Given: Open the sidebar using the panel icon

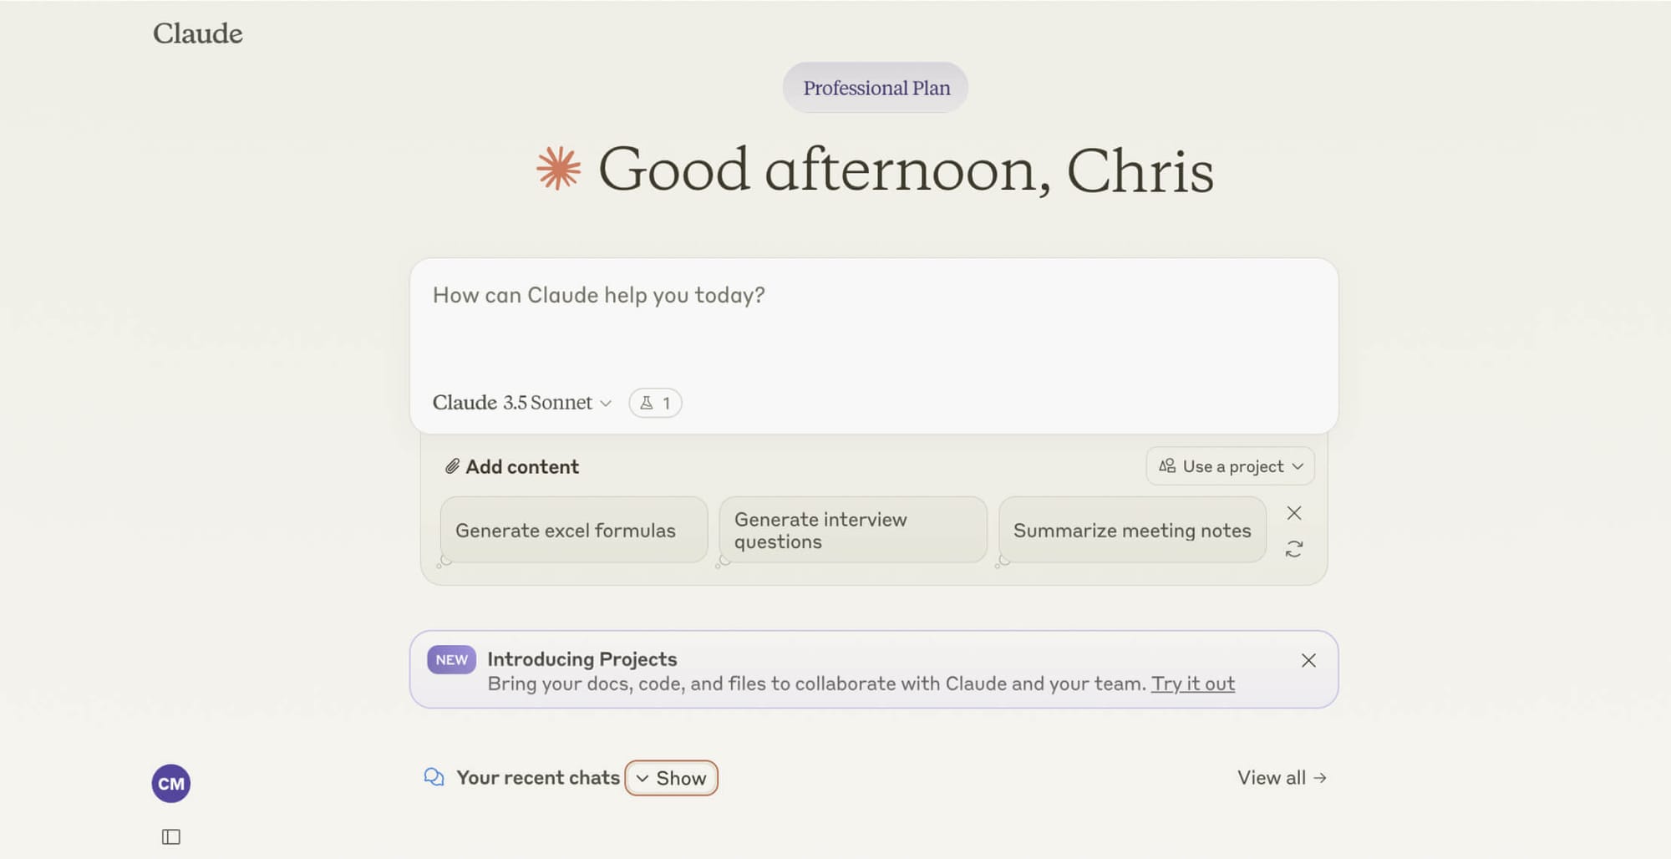Looking at the screenshot, I should pos(171,836).
